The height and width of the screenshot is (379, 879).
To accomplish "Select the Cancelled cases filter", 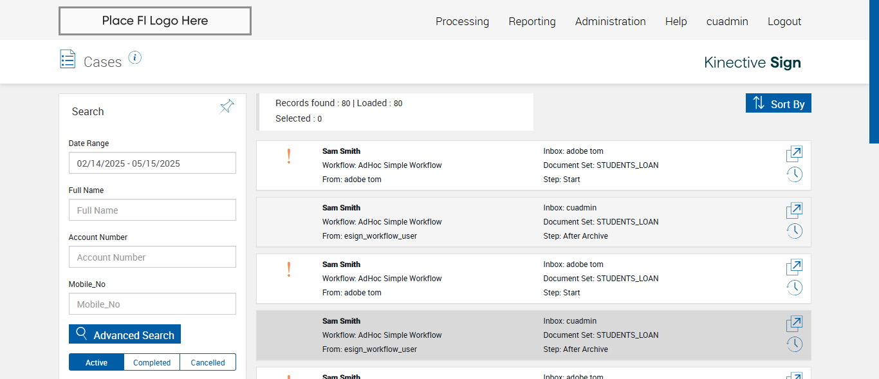I will pos(208,362).
